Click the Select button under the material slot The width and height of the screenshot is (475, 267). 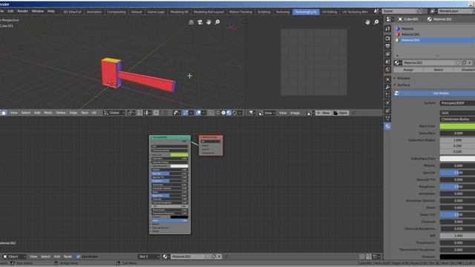tap(438, 70)
